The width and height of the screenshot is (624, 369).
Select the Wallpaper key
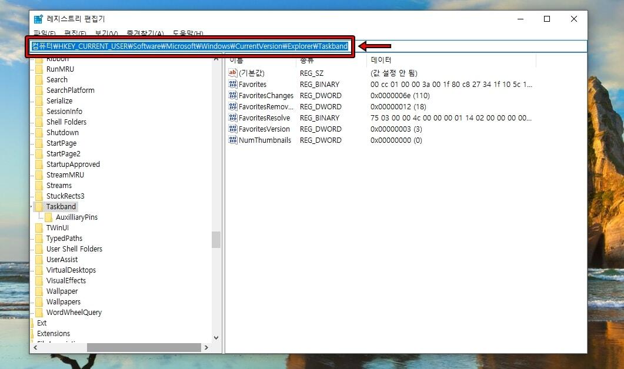pos(62,291)
